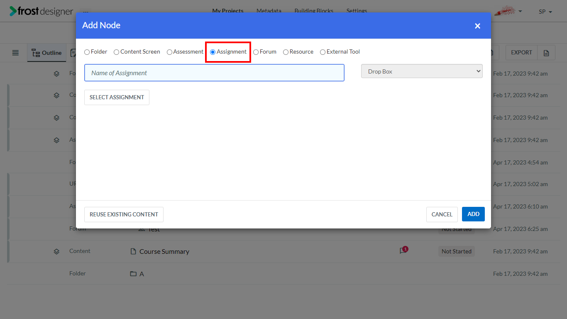Click the Course Summary page icon
This screenshot has width=567, height=319.
point(133,251)
